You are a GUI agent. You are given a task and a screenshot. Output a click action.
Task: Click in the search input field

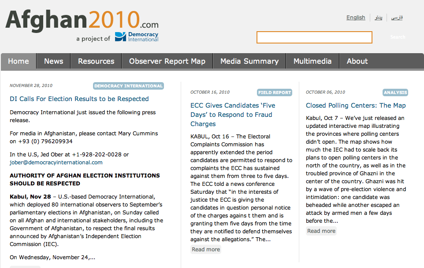point(314,37)
